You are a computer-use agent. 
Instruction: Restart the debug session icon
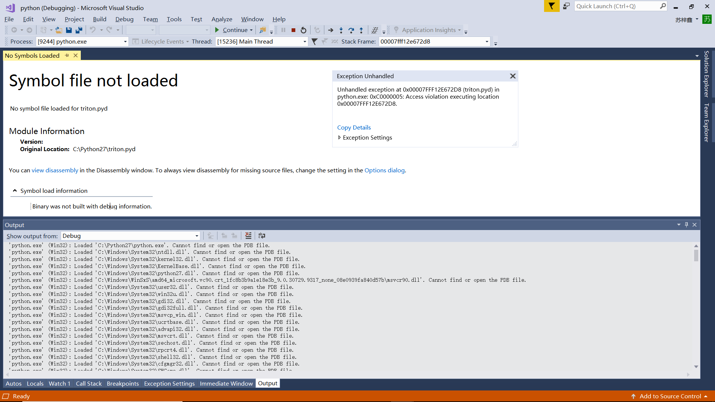coord(303,30)
